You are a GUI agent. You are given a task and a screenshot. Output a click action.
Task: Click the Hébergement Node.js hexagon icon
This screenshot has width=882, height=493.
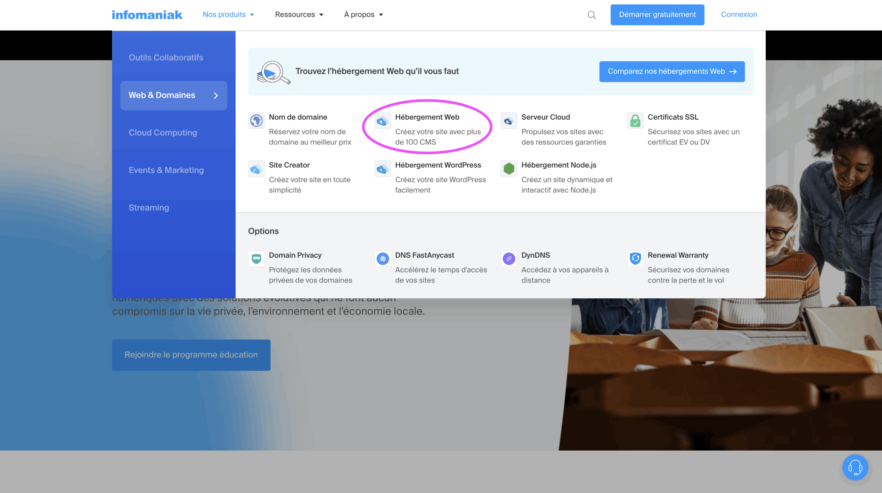(x=509, y=168)
